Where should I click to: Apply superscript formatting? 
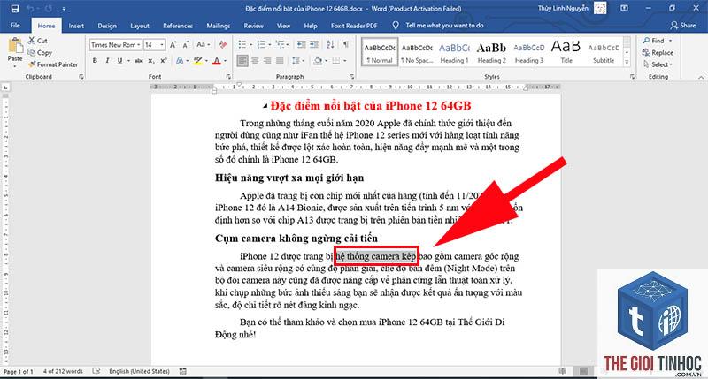tap(164, 60)
